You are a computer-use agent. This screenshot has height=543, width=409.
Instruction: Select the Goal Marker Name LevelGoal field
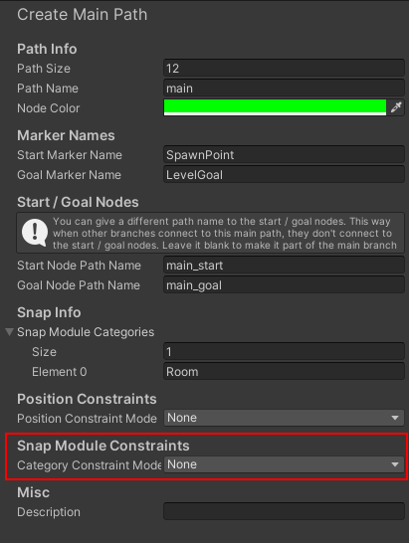(x=284, y=175)
